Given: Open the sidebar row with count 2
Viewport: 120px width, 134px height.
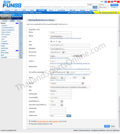Looking at the screenshot, I should tap(11, 46).
